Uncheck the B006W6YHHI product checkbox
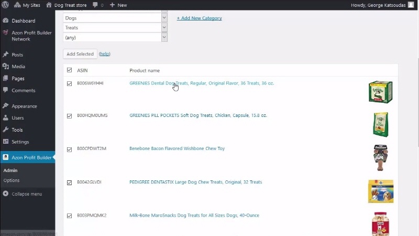 [x=70, y=83]
